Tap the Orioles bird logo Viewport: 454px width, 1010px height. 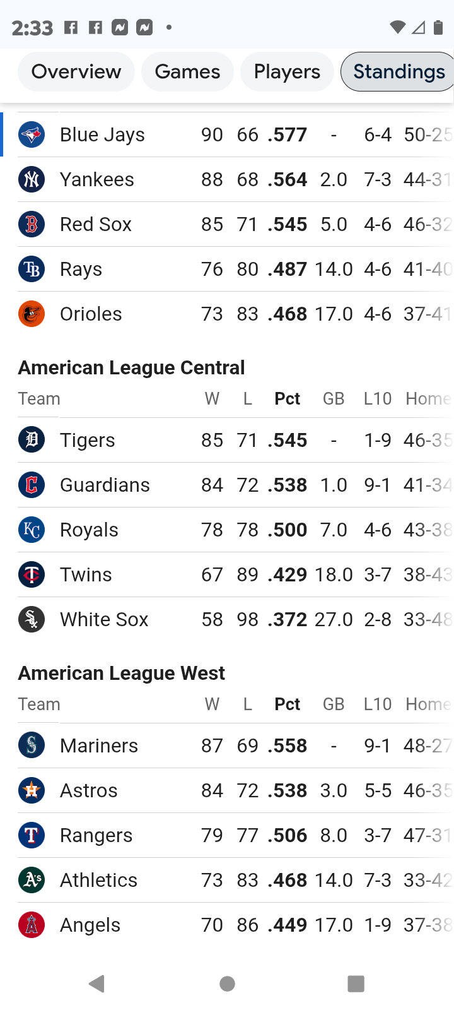(32, 314)
